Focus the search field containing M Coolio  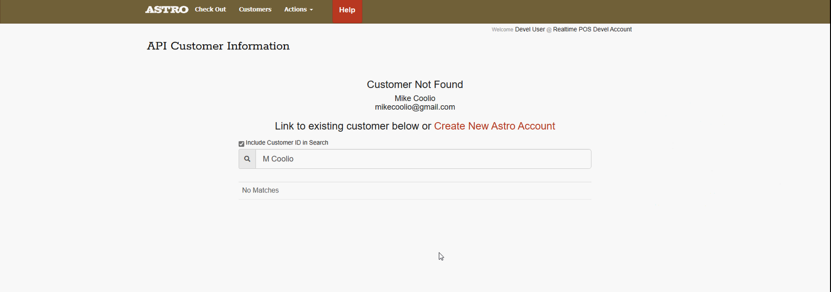423,159
